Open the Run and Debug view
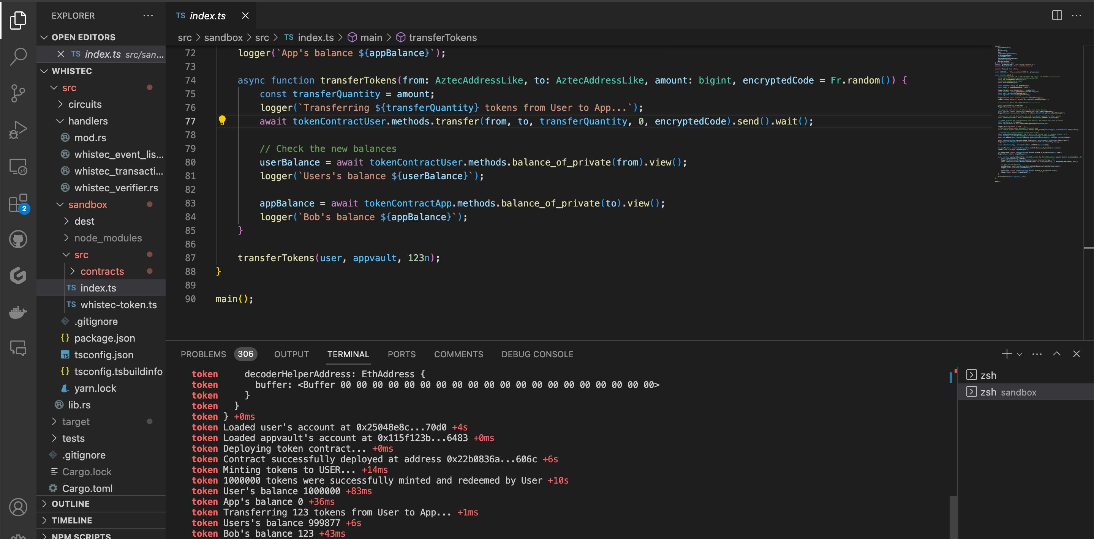This screenshot has width=1094, height=539. [x=18, y=129]
